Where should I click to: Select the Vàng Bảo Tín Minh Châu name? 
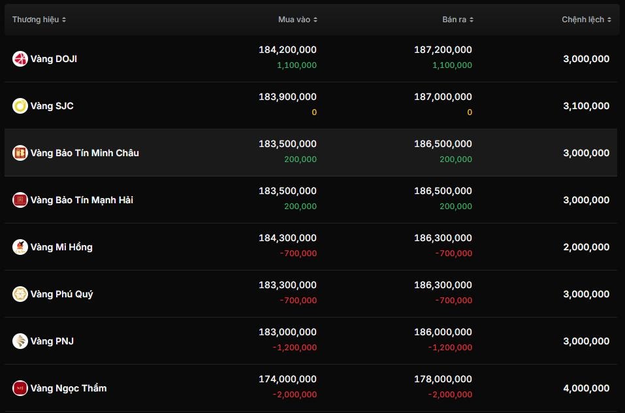pos(85,153)
